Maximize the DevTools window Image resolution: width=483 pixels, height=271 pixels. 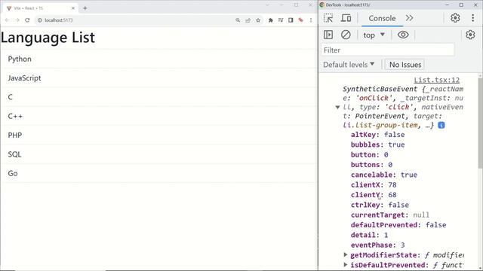click(461, 5)
